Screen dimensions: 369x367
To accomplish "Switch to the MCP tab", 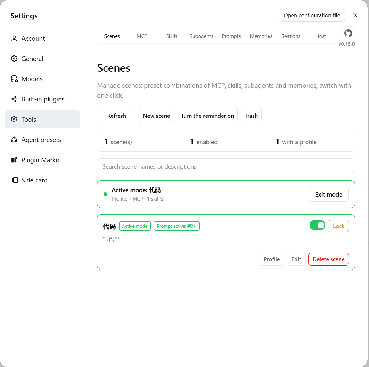I will [142, 36].
